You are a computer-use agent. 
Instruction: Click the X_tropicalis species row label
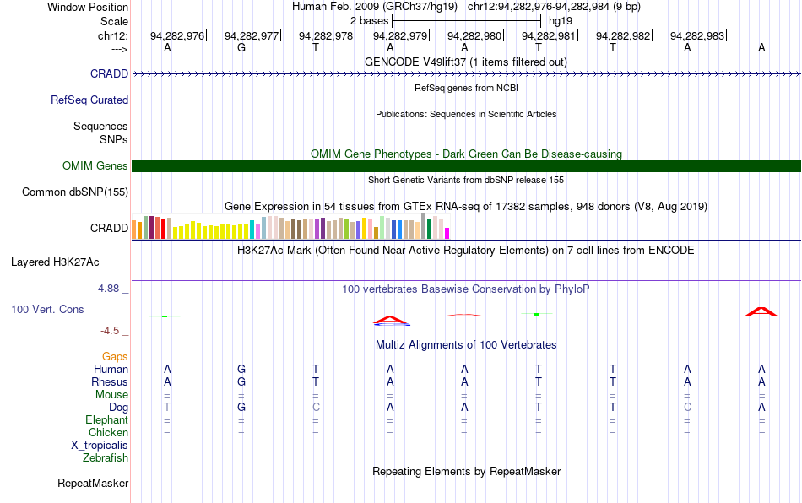tap(100, 446)
